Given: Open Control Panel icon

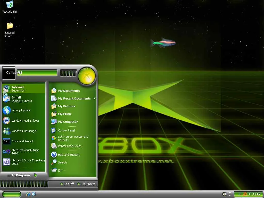Looking at the screenshot, I should (54, 130).
